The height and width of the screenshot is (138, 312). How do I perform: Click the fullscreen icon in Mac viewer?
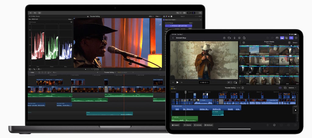point(160,69)
